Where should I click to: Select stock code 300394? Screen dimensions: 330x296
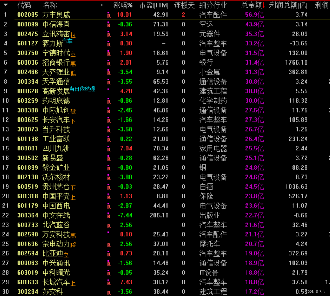27,82
